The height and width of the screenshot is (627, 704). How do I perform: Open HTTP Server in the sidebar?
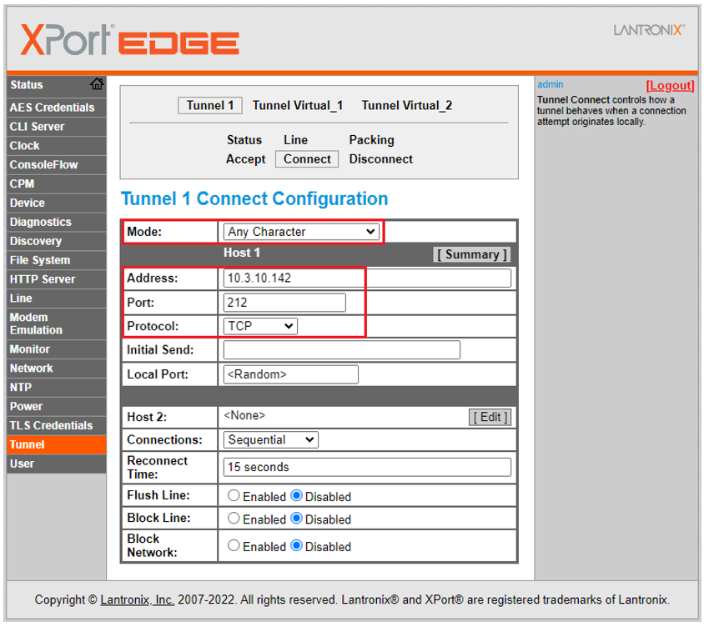pos(57,279)
